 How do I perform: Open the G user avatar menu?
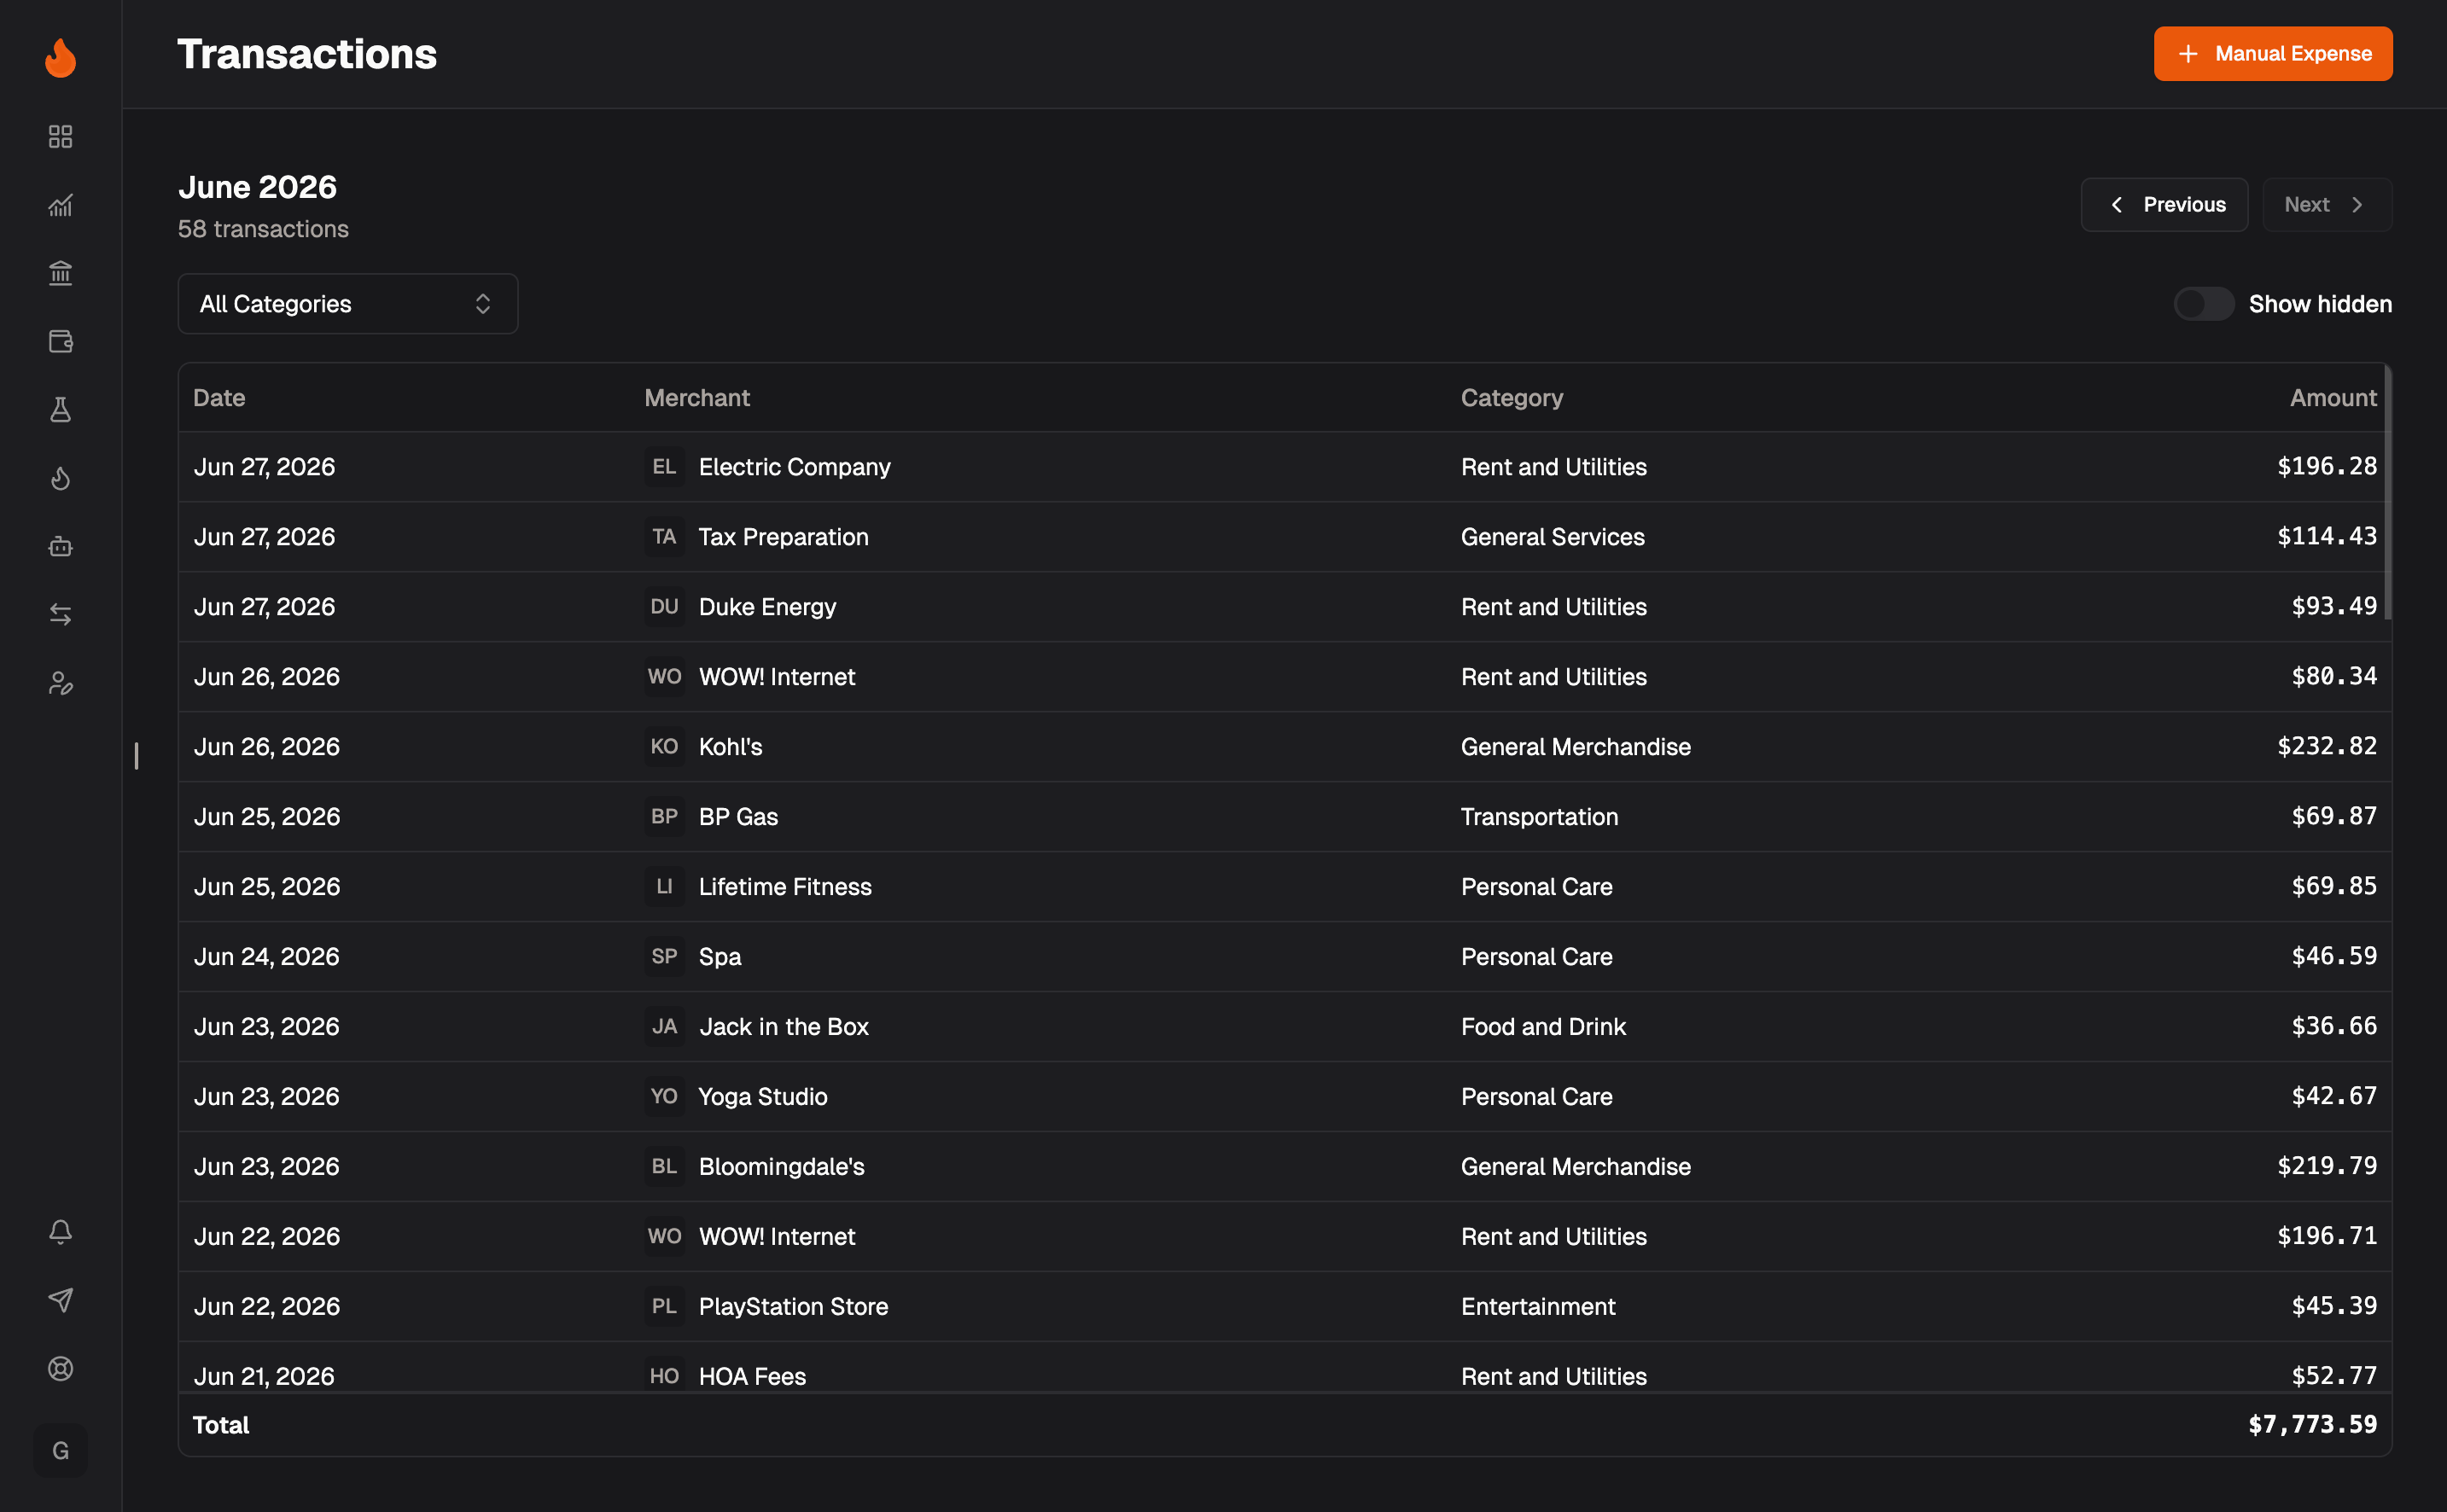(60, 1450)
